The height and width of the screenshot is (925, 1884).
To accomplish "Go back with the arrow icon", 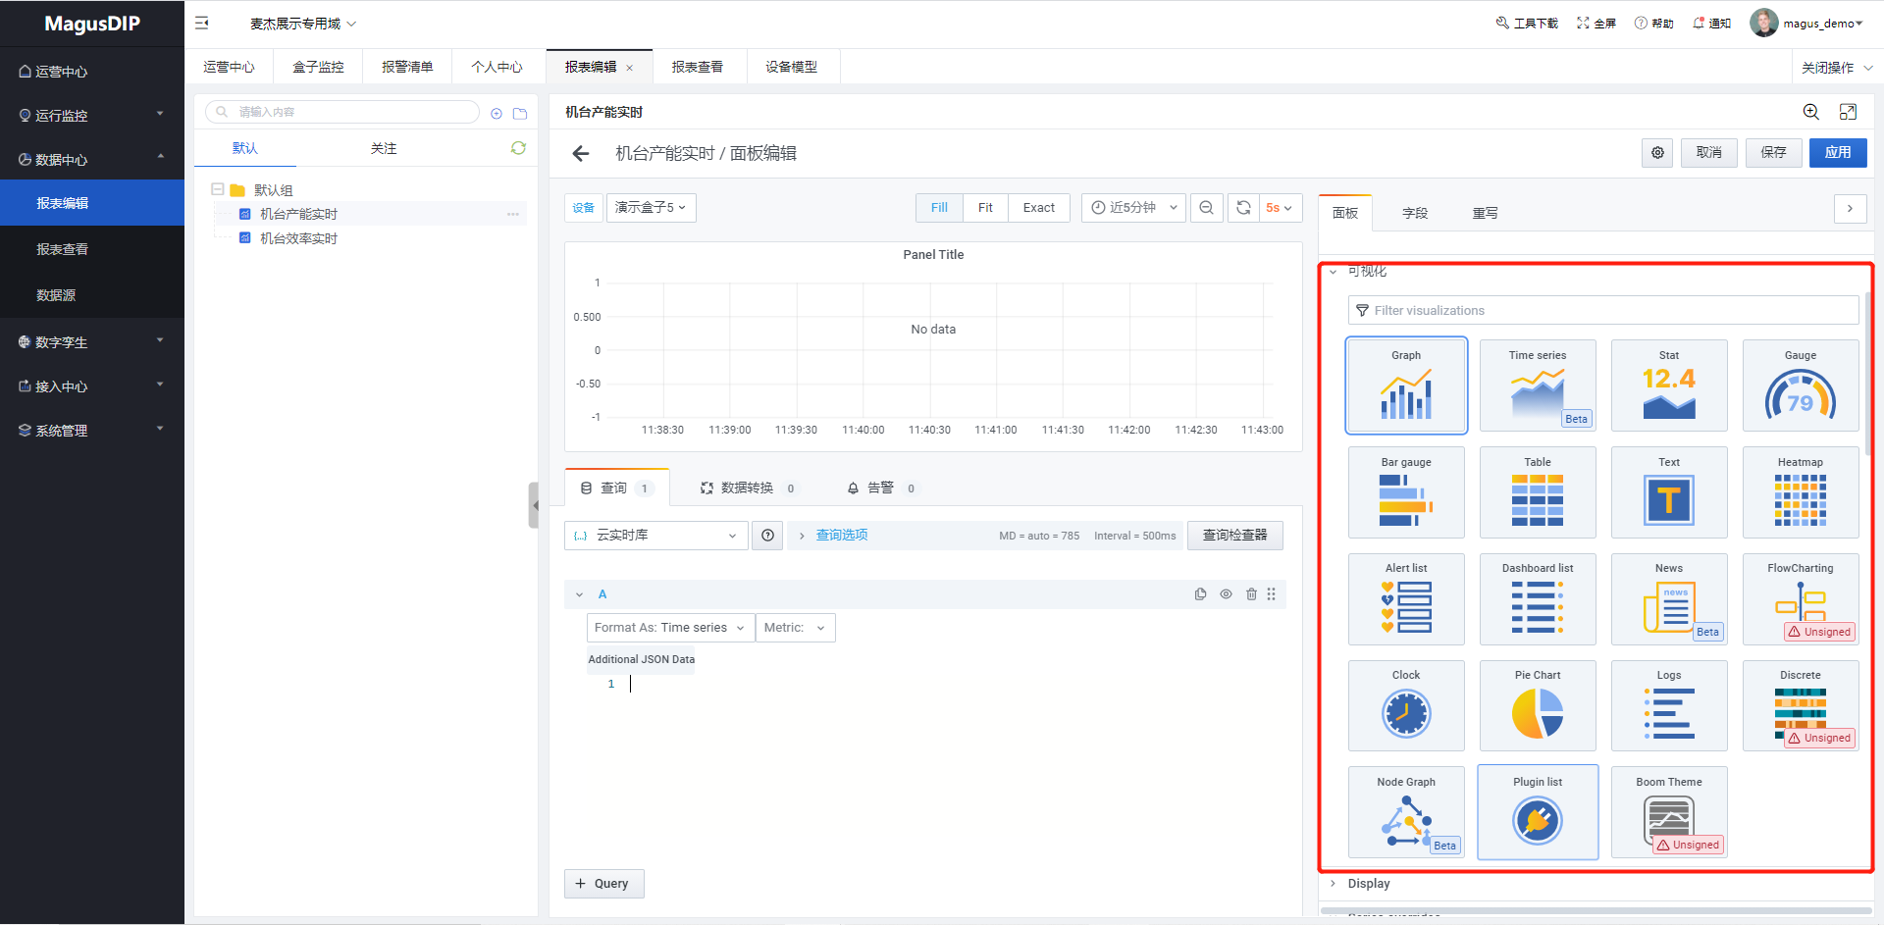I will [581, 153].
